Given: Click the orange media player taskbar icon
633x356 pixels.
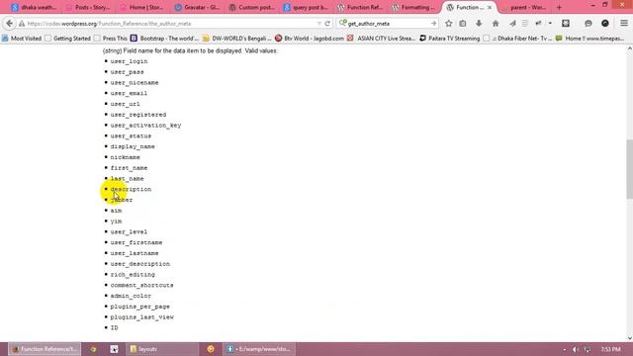Looking at the screenshot, I should tap(211, 349).
